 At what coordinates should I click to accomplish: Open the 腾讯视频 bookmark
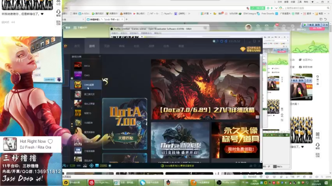(98, 14)
